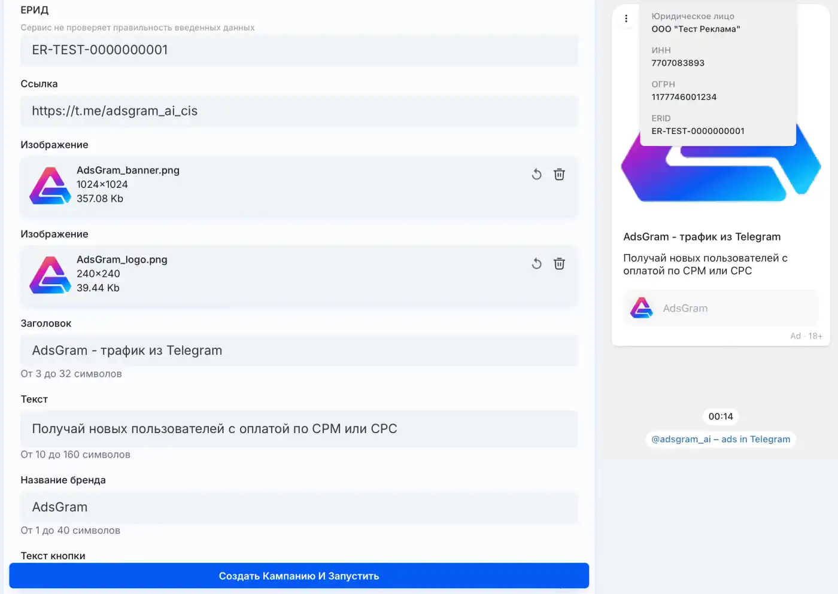
Task: Open three-dot menu in ad preview
Action: [626, 19]
